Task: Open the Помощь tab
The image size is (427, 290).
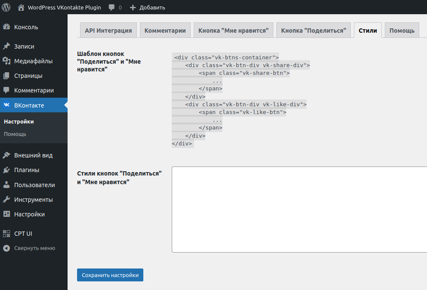Action: (402, 30)
